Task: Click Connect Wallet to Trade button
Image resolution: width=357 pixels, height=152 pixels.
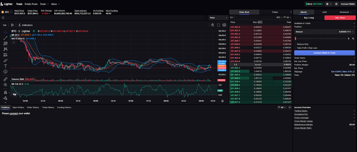Action: pyautogui.click(x=324, y=53)
